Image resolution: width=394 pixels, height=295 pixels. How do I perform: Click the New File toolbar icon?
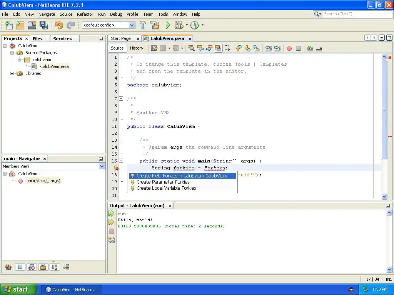pos(9,25)
